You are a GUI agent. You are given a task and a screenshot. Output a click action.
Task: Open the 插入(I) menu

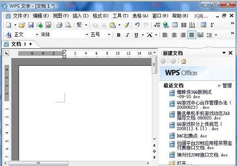[x=80, y=16]
